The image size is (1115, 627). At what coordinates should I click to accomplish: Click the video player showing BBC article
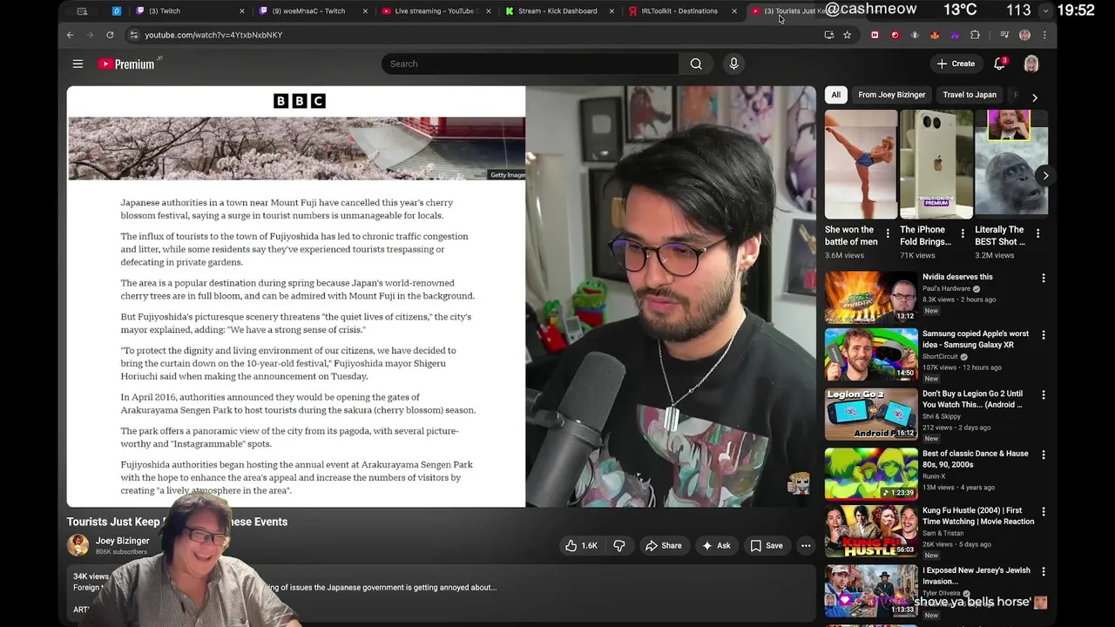click(x=441, y=296)
